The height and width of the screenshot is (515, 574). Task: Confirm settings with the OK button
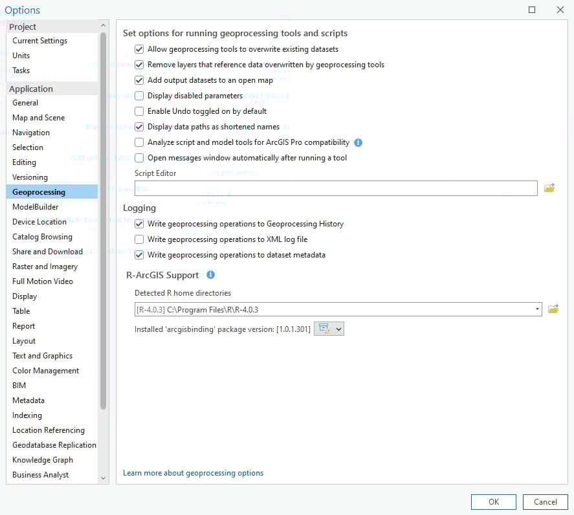[493, 501]
